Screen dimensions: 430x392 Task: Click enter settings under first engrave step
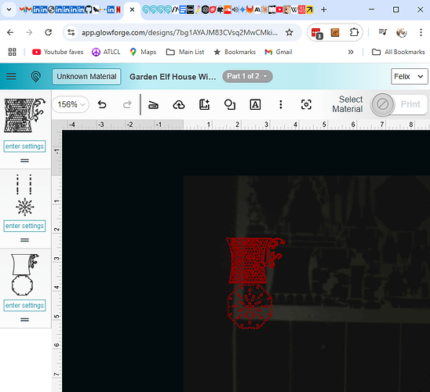pos(24,147)
